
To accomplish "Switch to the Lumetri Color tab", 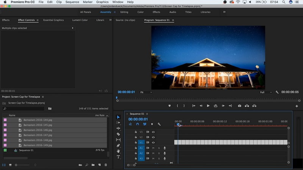I will tap(79, 20).
